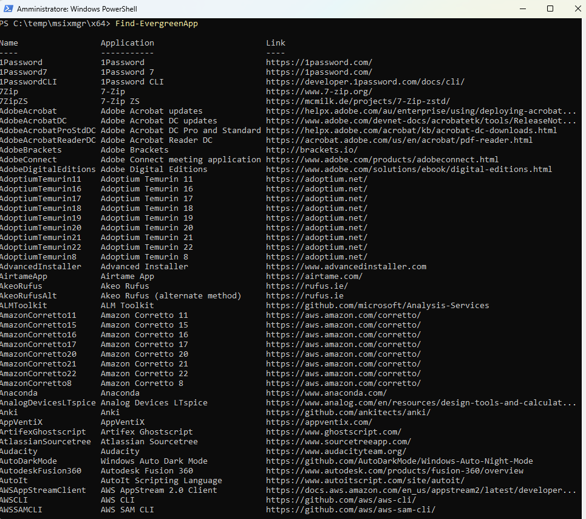
Task: Click the 'AdoptiumTemurin8' name entry
Action: tap(38, 257)
